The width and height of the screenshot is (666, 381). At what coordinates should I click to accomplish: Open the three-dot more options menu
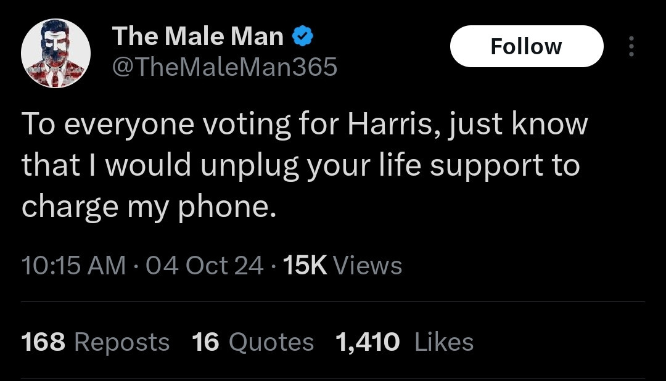631,46
